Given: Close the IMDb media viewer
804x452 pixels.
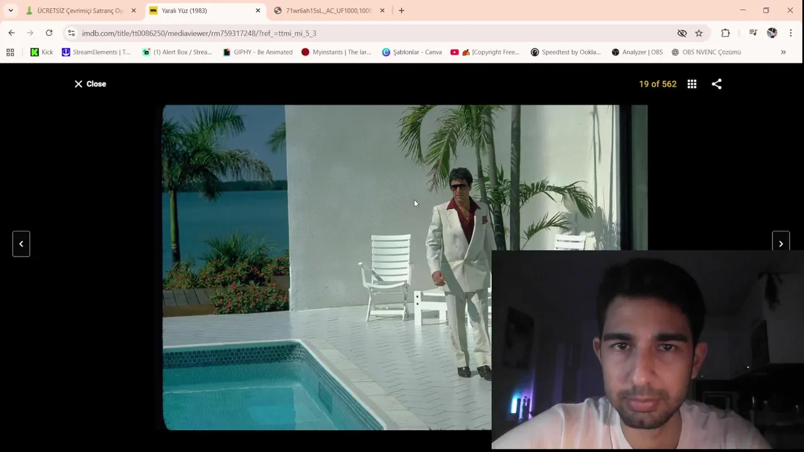Looking at the screenshot, I should click(x=90, y=84).
